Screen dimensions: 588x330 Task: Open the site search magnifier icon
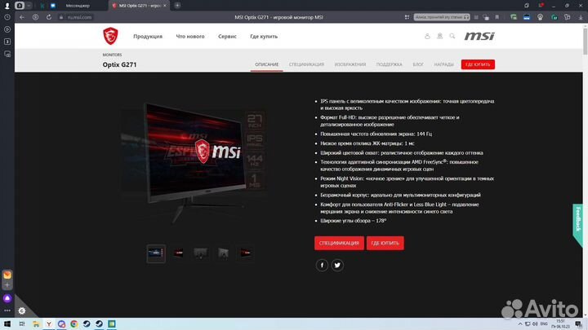(x=452, y=36)
